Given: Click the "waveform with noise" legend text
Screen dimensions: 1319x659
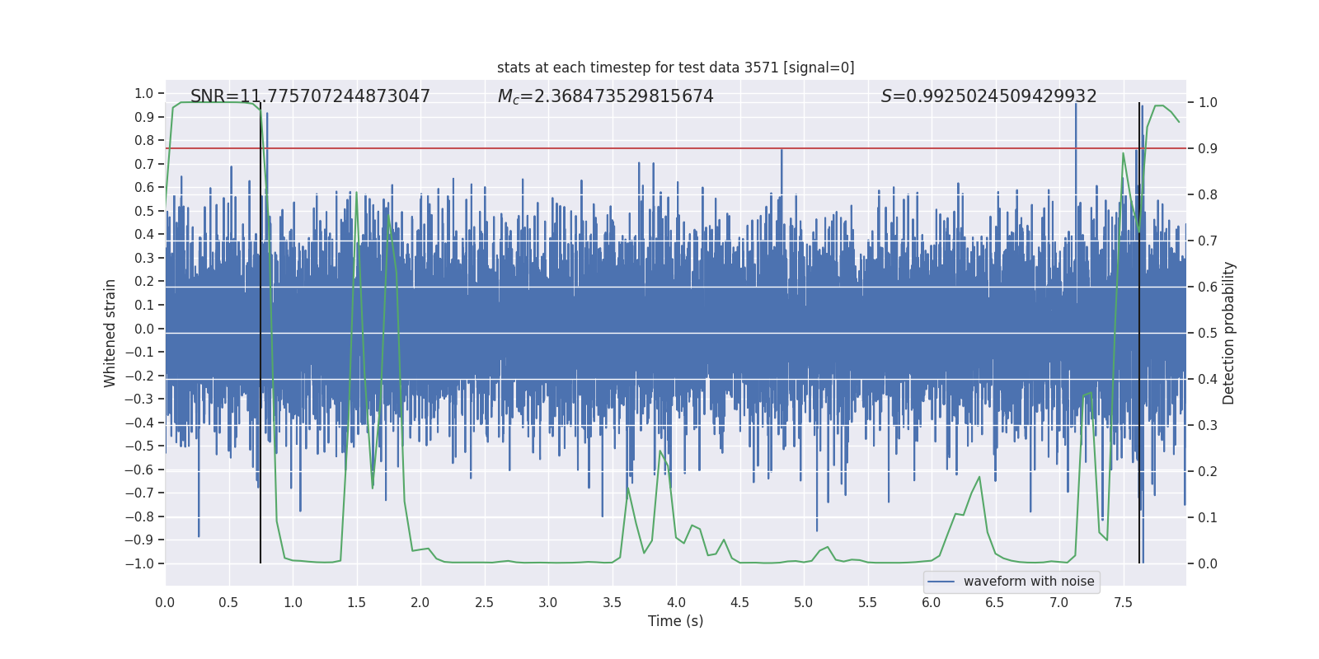Looking at the screenshot, I should (x=1029, y=582).
